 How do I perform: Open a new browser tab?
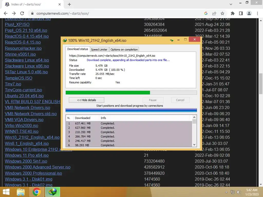(69, 4)
